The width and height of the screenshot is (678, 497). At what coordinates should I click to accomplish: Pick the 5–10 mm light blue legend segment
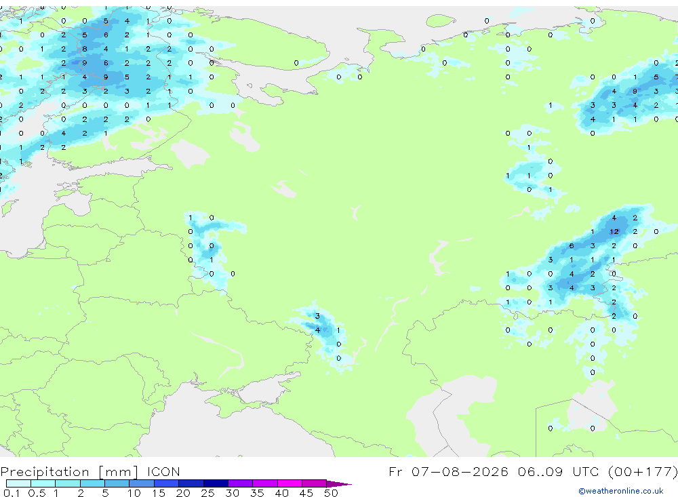pyautogui.click(x=117, y=483)
